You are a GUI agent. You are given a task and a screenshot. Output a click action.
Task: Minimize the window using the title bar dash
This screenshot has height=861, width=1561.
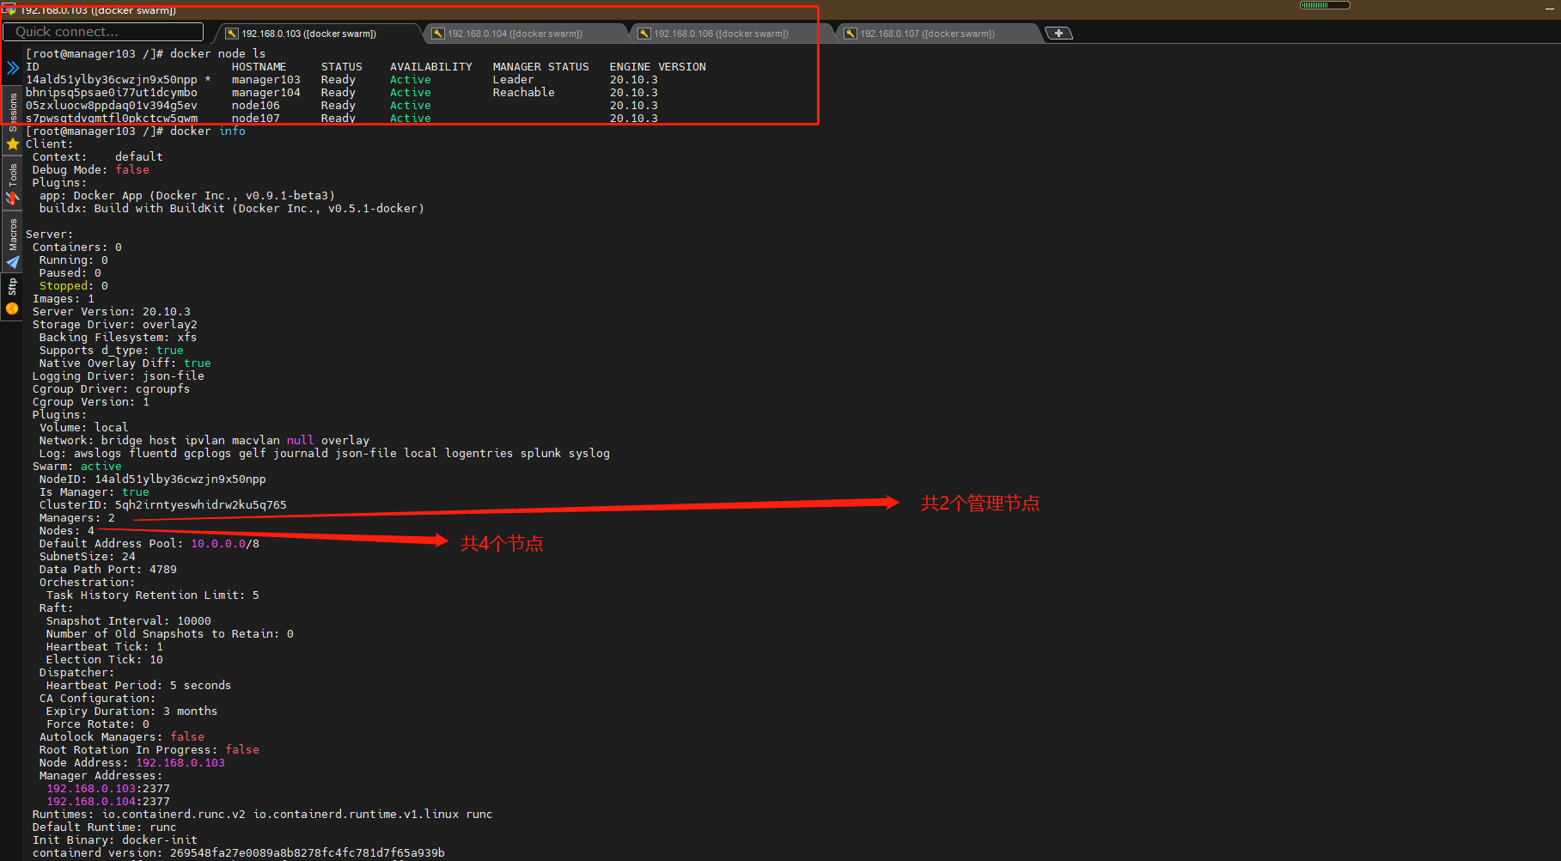[x=1549, y=9]
